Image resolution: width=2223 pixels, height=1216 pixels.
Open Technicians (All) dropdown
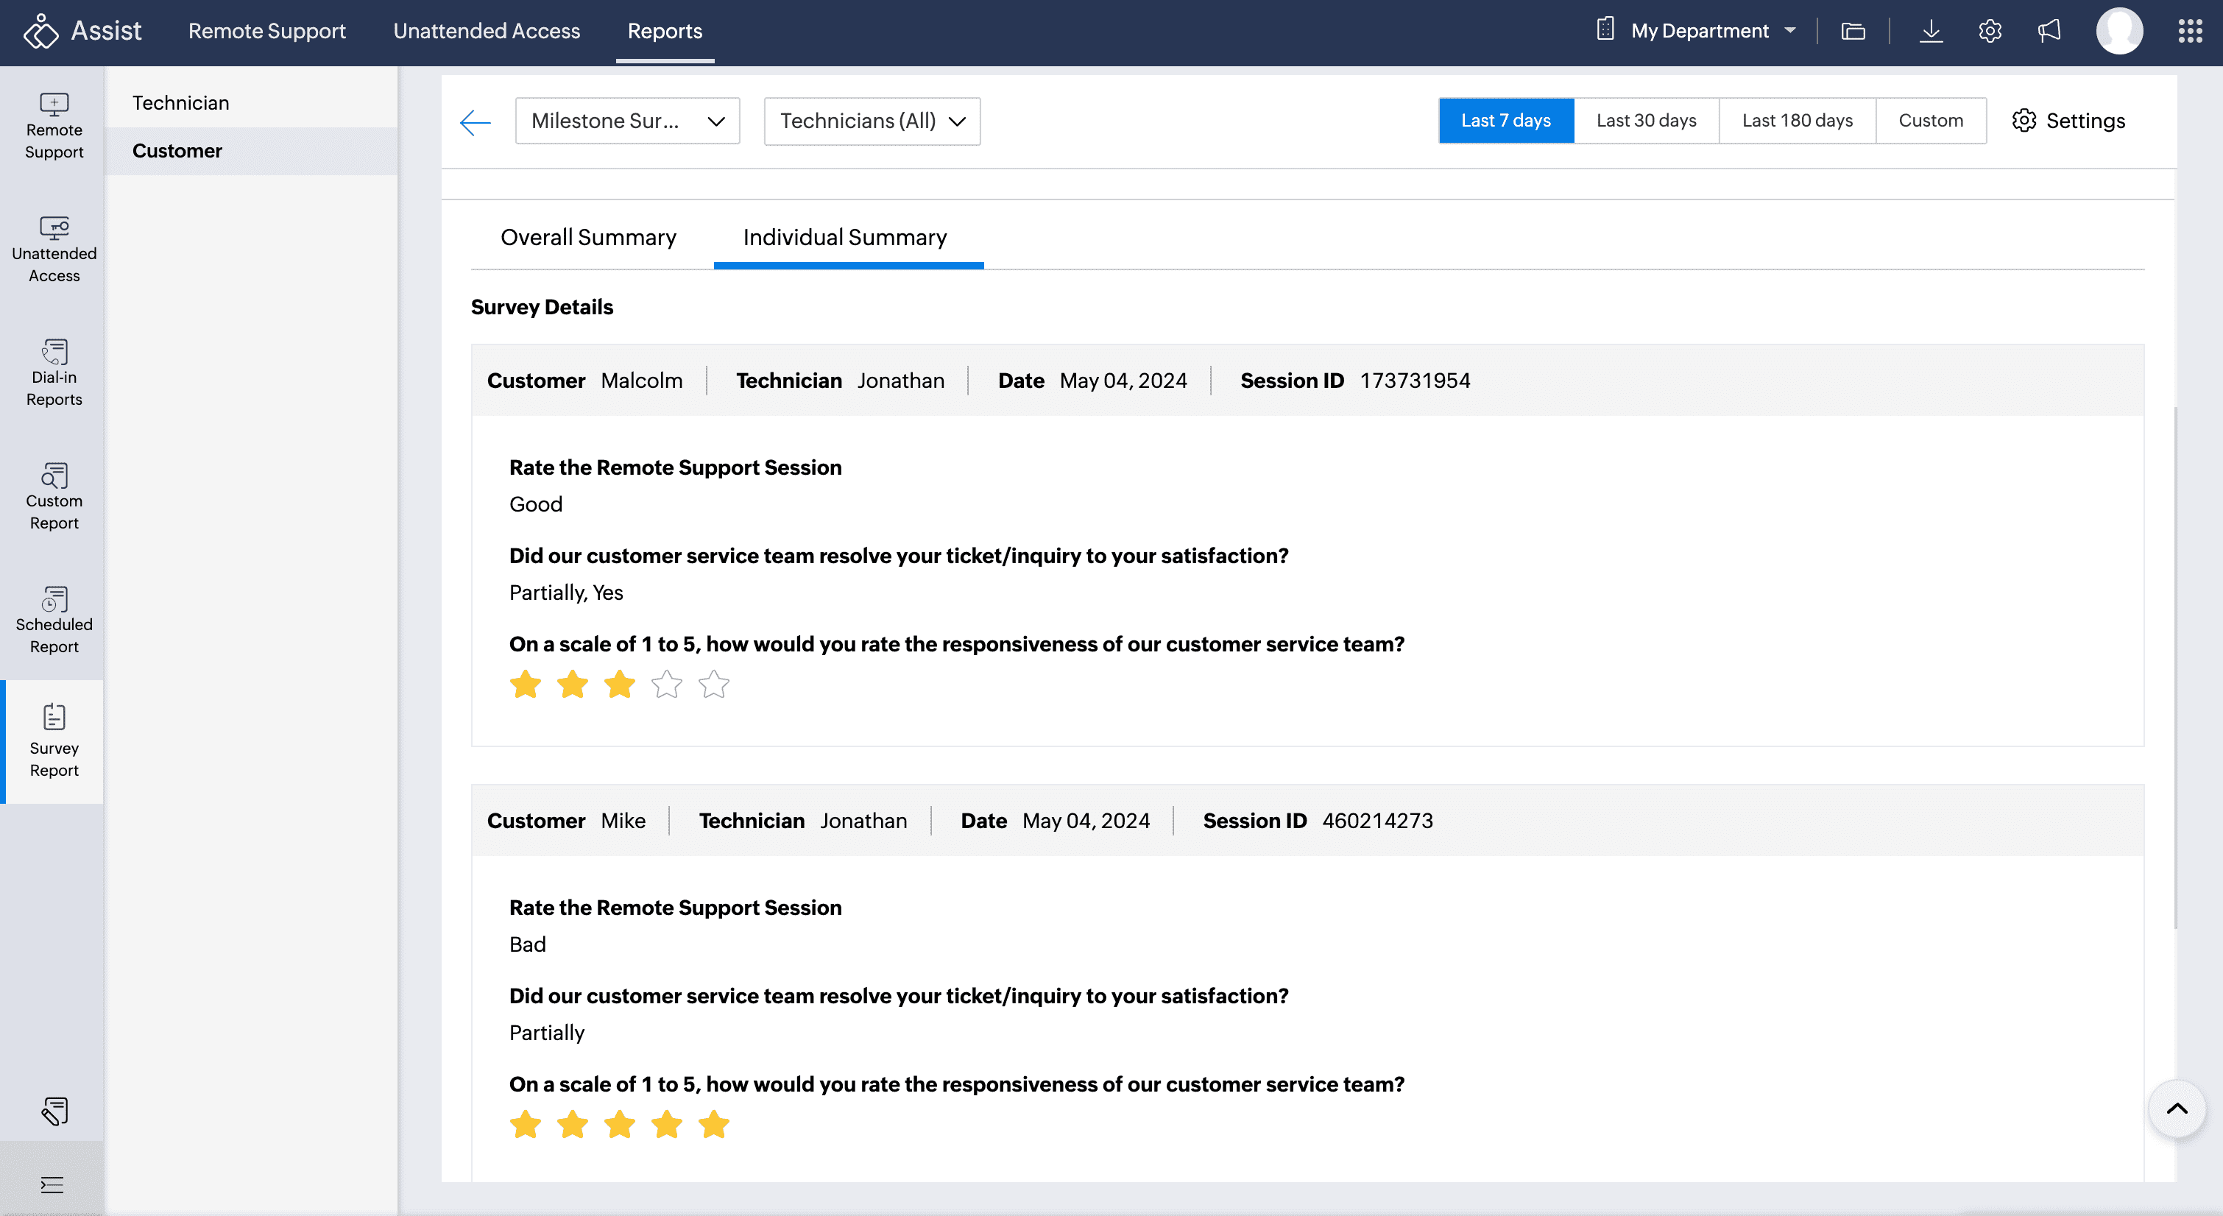coord(872,121)
